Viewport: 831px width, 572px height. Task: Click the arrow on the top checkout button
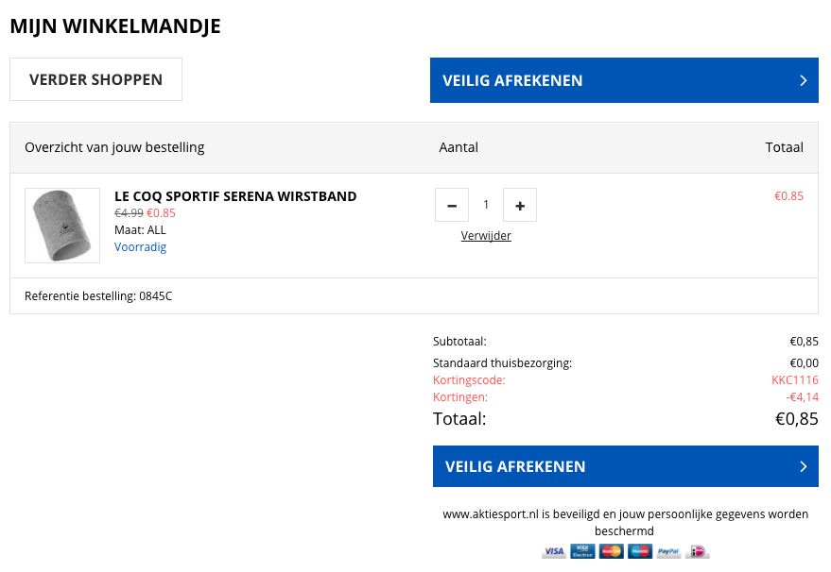[803, 80]
